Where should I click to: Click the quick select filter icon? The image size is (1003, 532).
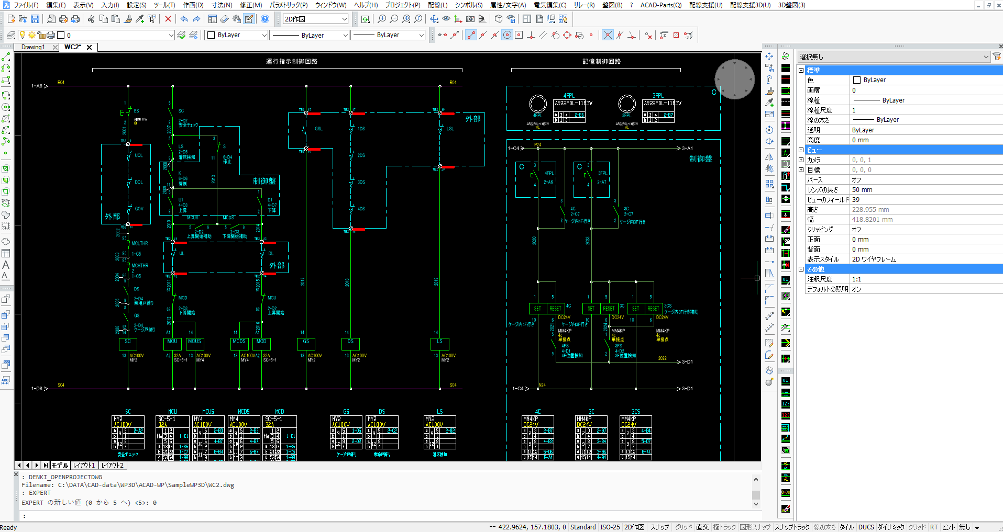pyautogui.click(x=997, y=56)
